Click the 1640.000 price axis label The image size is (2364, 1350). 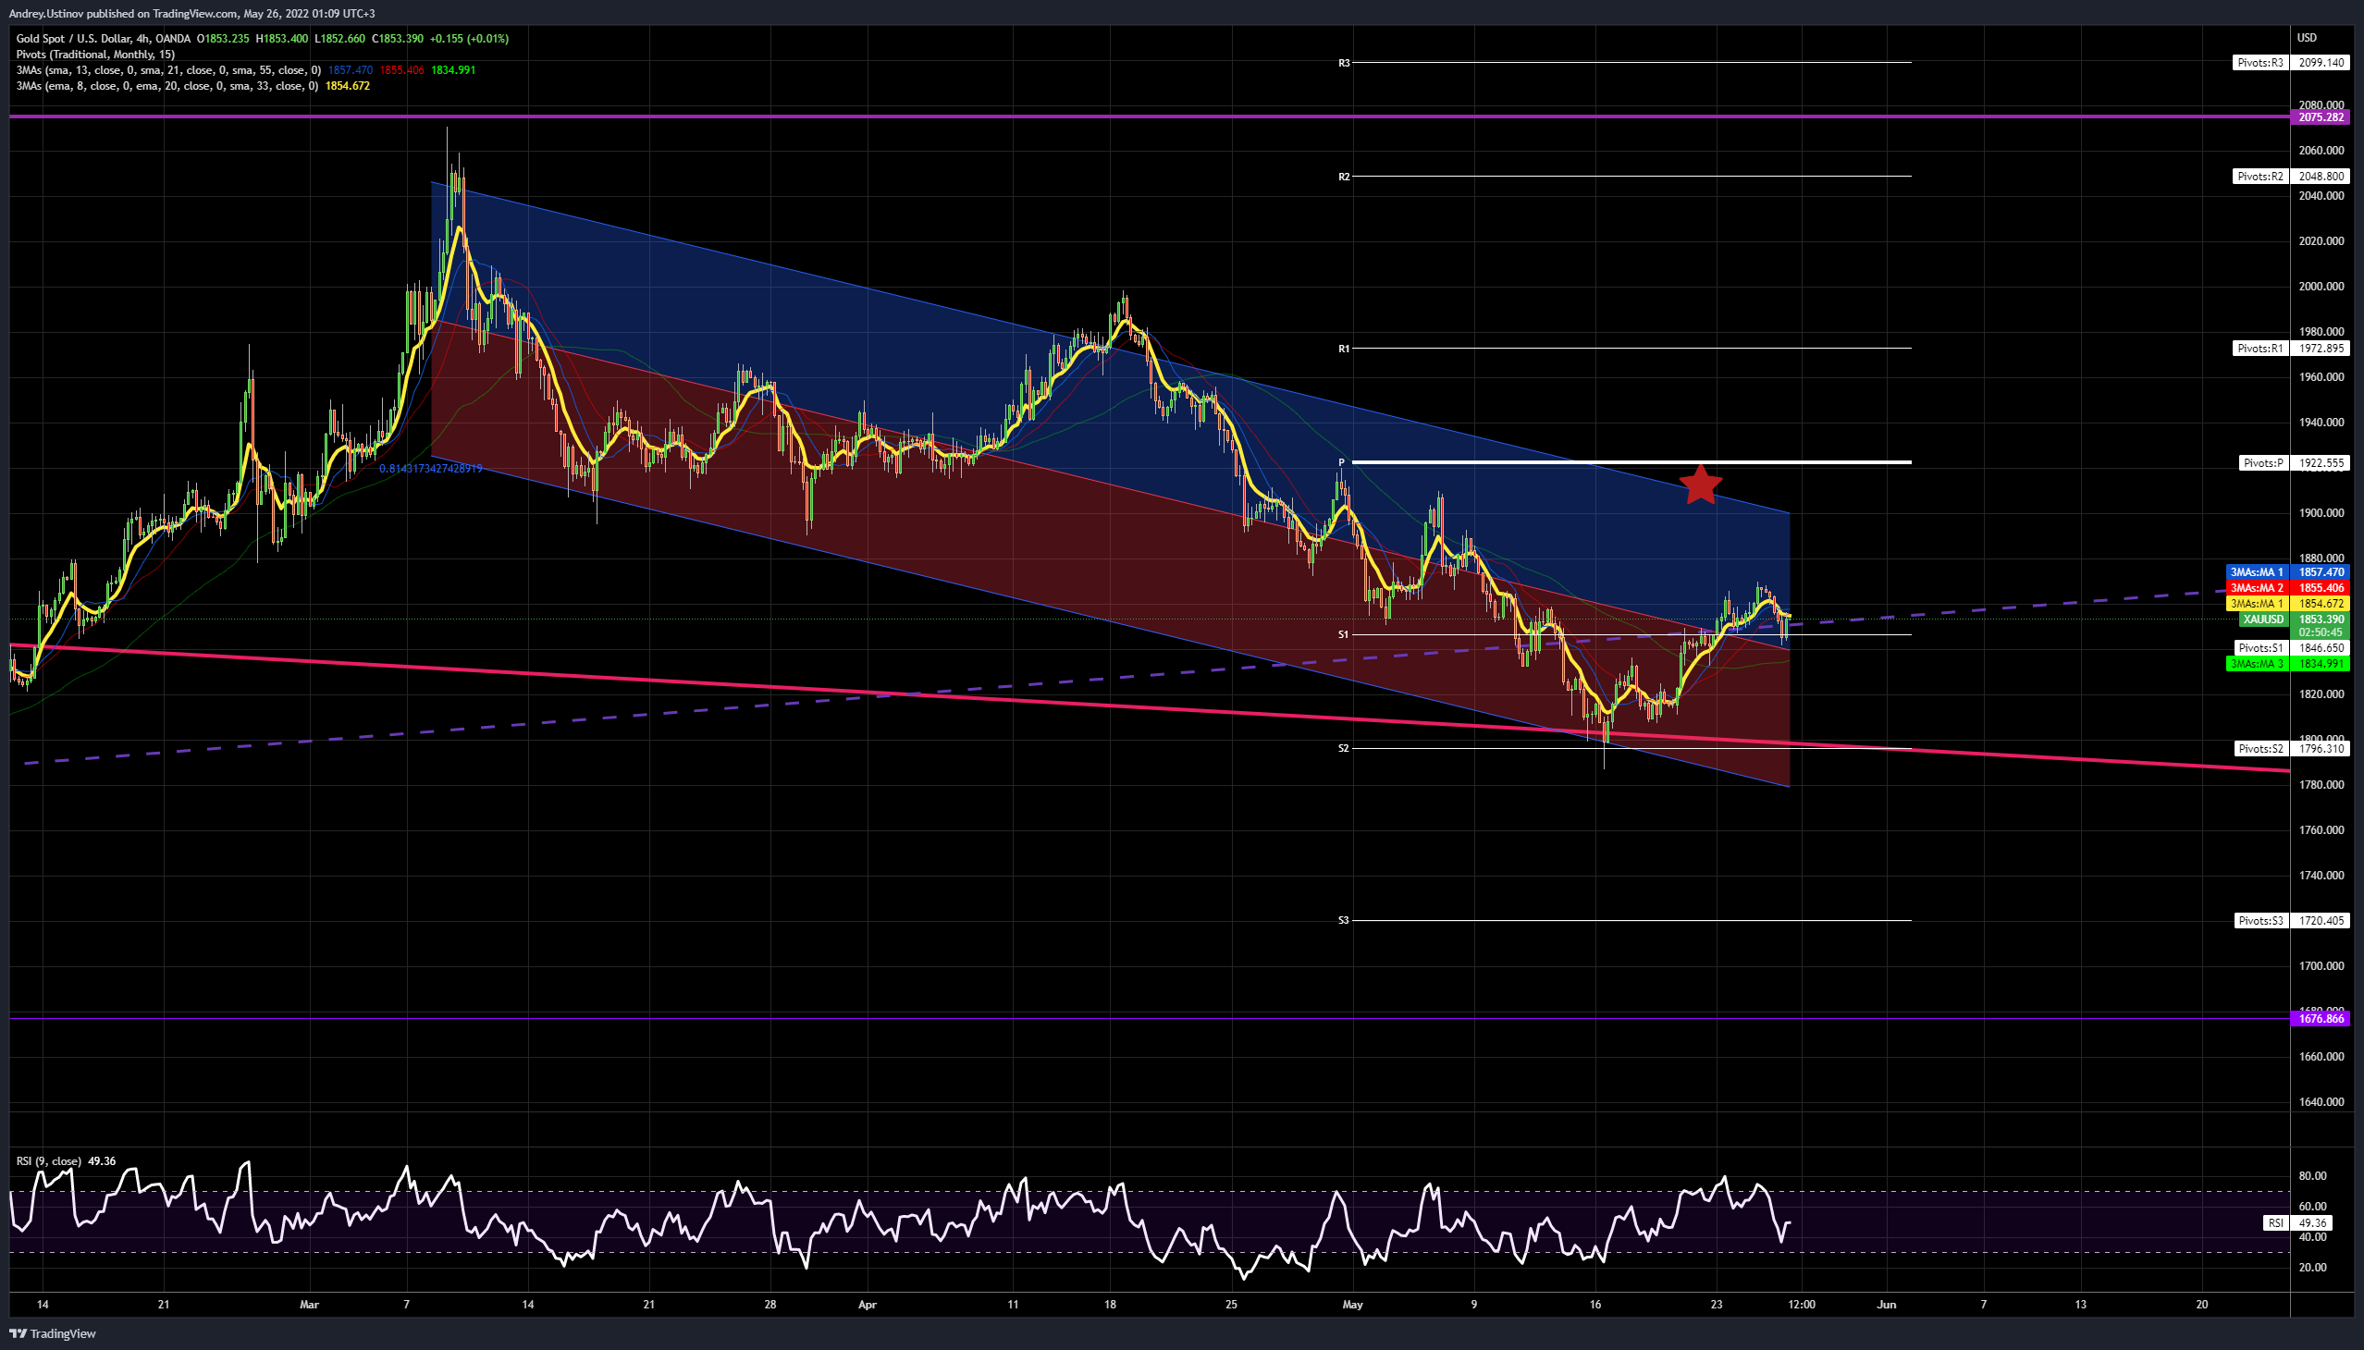coord(2321,1102)
